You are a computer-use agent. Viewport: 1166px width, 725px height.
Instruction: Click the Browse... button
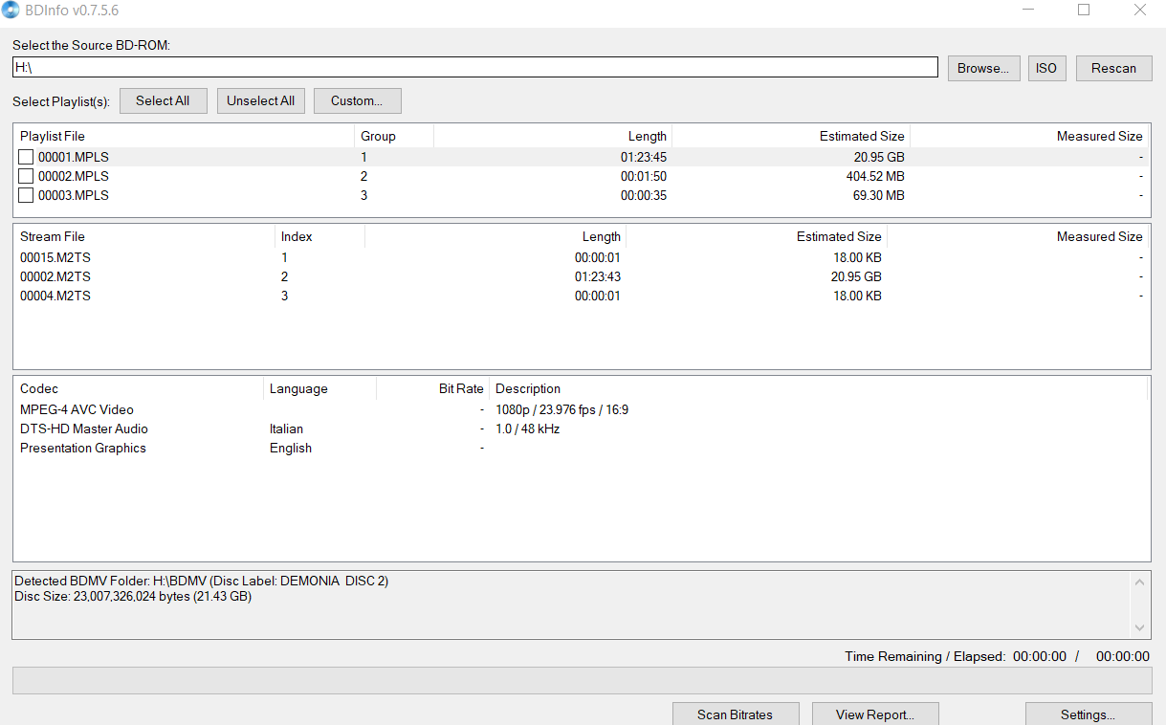pos(983,68)
